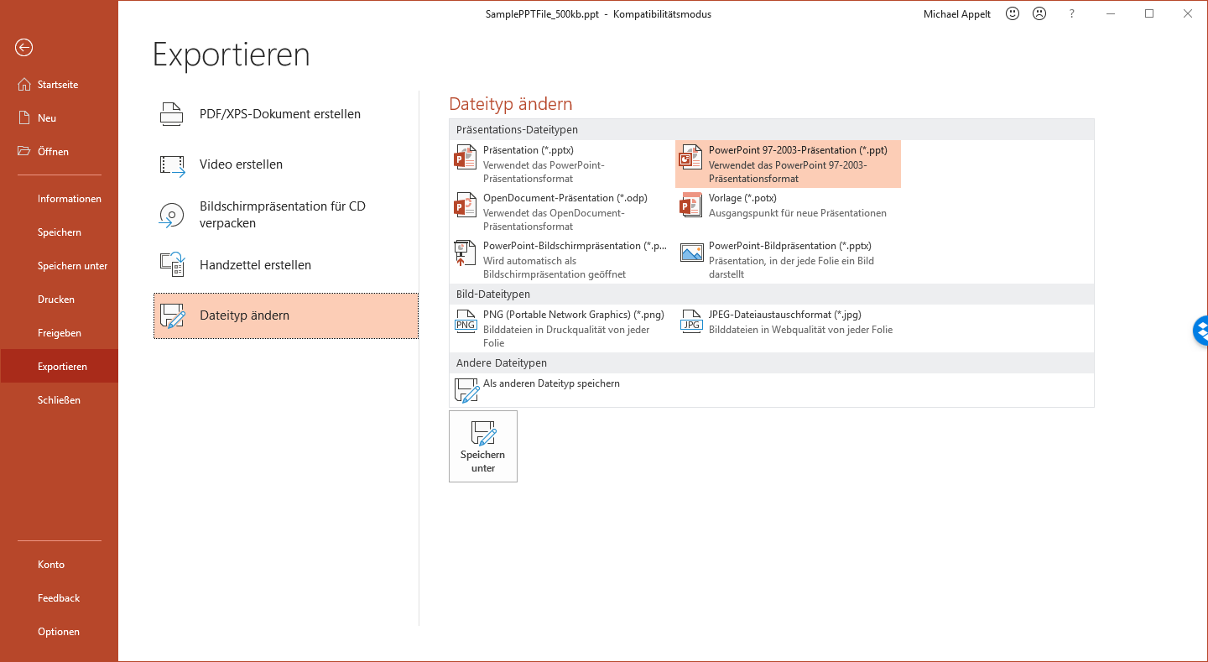This screenshot has width=1208, height=662.
Task: Click the frowning face feedback icon
Action: pyautogui.click(x=1039, y=13)
